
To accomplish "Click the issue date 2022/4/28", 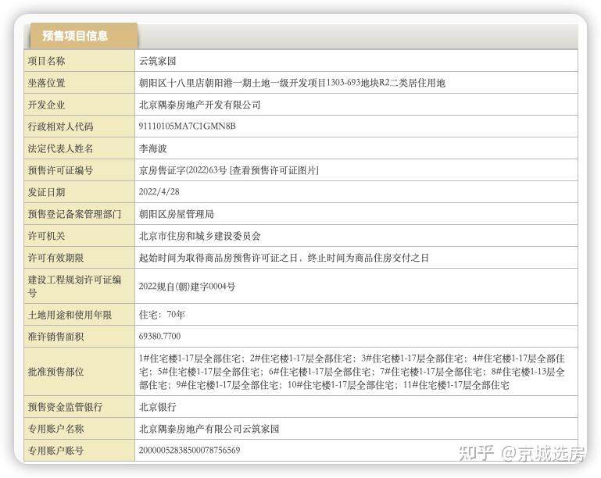I will (159, 192).
